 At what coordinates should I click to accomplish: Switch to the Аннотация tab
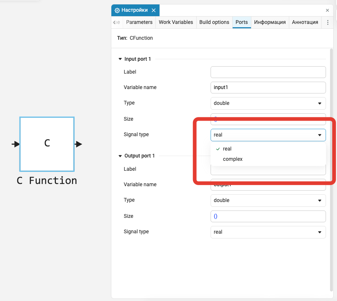coord(305,22)
